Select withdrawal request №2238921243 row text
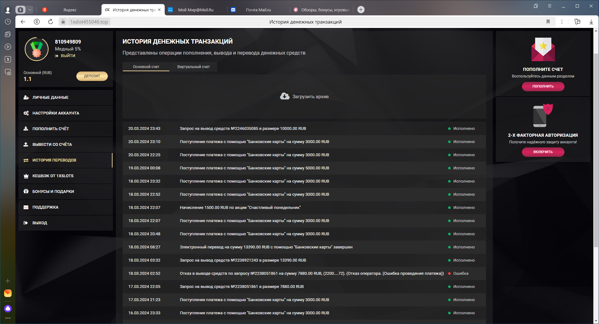The image size is (599, 324). pos(243,260)
